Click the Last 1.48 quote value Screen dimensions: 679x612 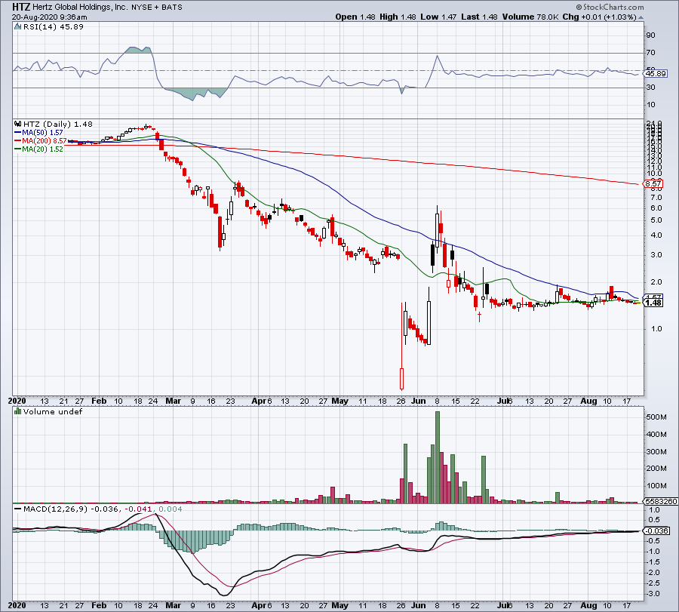(479, 17)
